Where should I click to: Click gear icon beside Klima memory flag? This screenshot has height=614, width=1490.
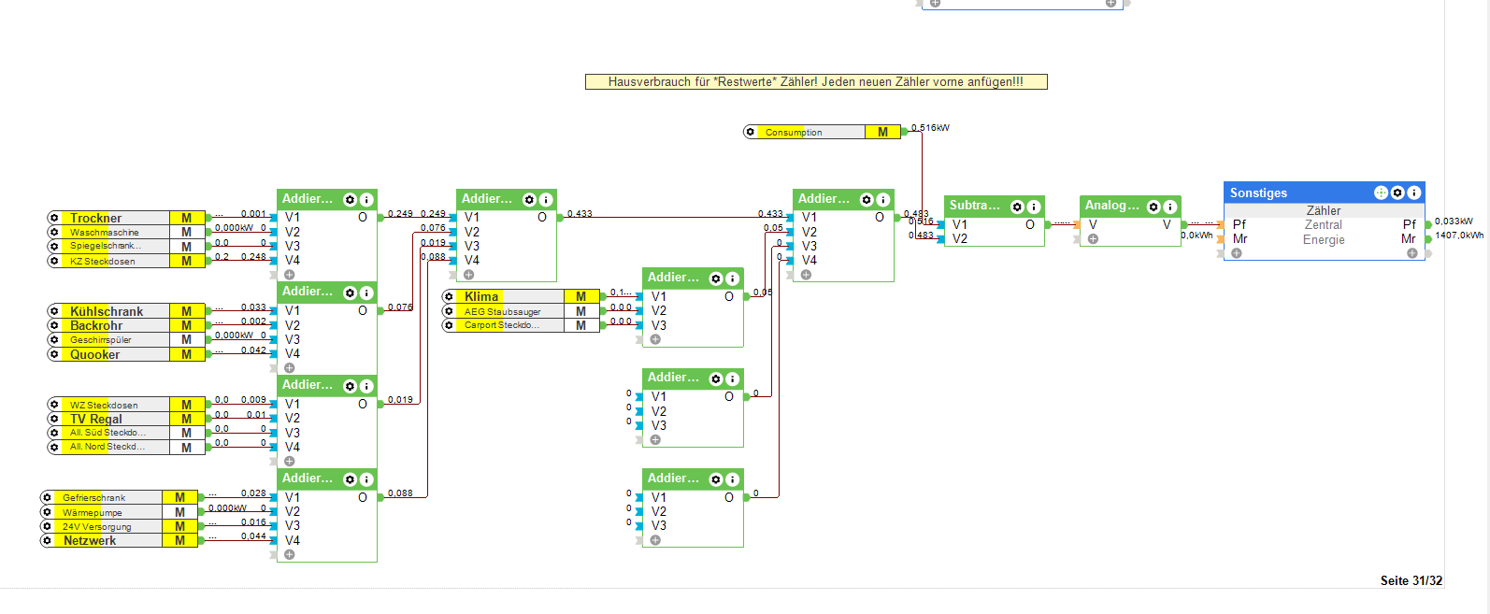coord(449,296)
